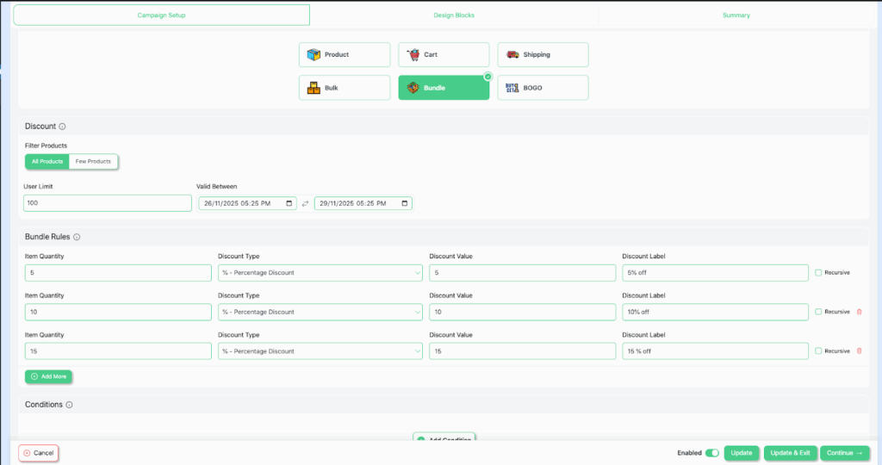
Task: Open the Summary tab
Action: coord(736,15)
